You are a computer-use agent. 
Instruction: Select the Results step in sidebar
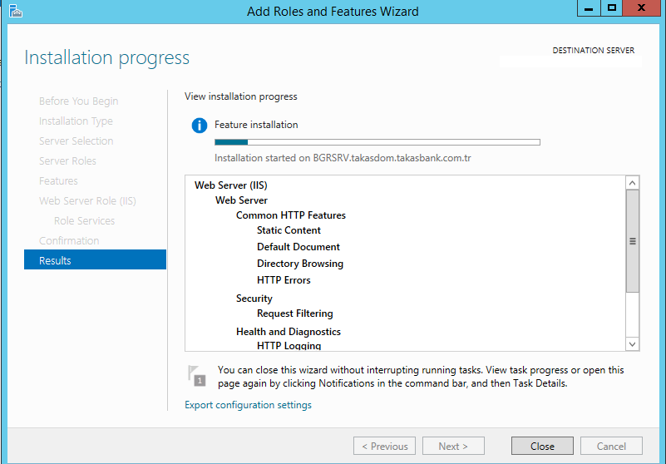[x=95, y=259]
